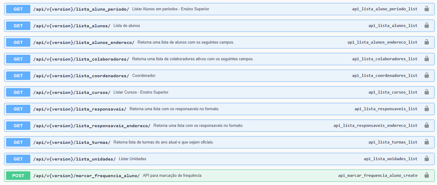Click lock icon for lista_unidades row

point(426,159)
